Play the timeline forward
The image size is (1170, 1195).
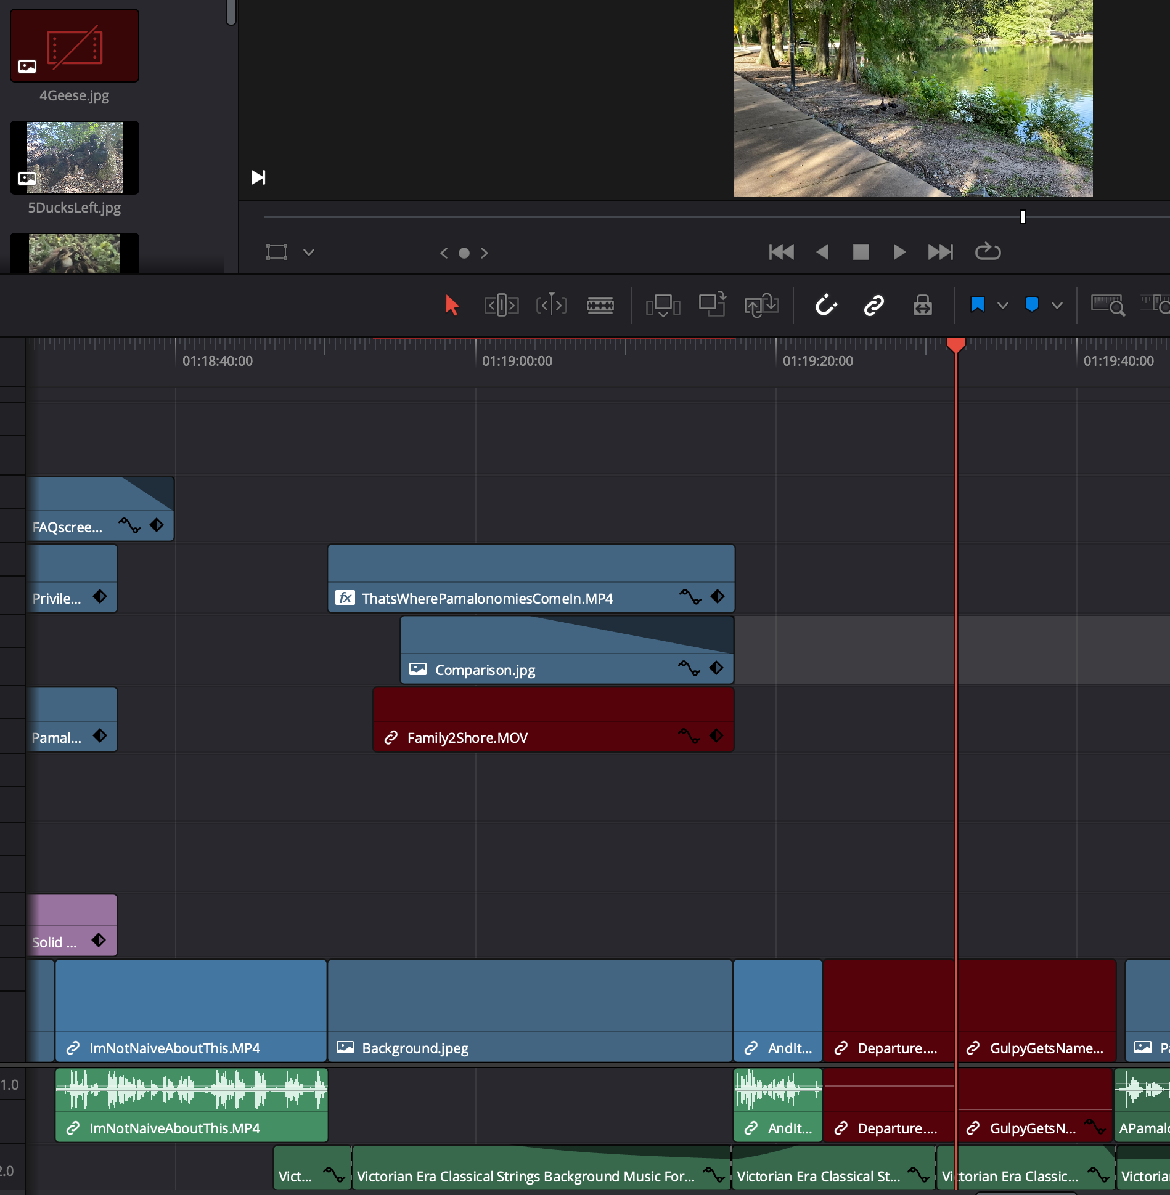click(899, 252)
